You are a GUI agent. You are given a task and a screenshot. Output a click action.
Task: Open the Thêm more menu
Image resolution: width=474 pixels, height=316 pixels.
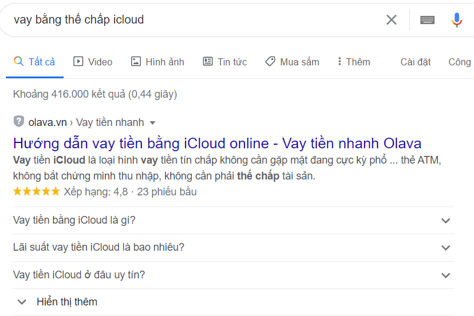353,62
